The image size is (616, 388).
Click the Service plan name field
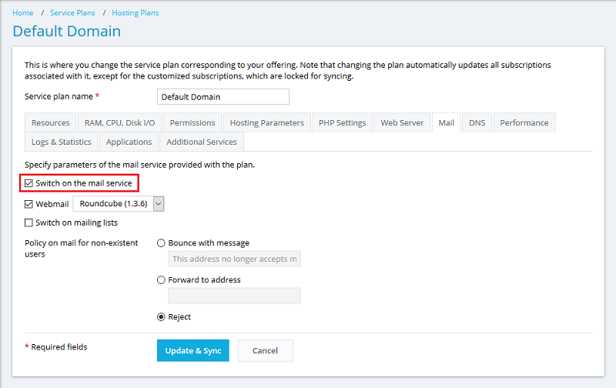223,97
